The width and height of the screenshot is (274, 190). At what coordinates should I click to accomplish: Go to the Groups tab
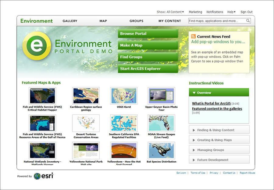point(136,21)
